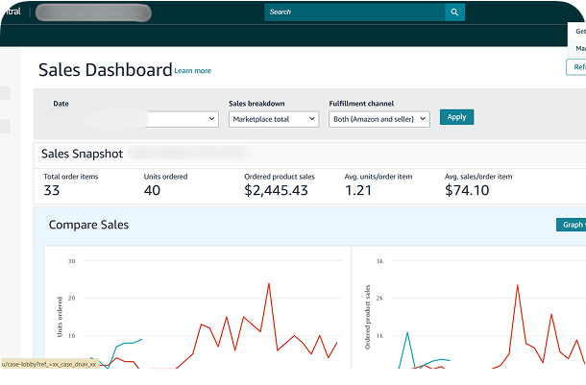This screenshot has height=385, width=586.
Task: Click the Ordered product sales amount $2,445.43
Action: point(276,190)
